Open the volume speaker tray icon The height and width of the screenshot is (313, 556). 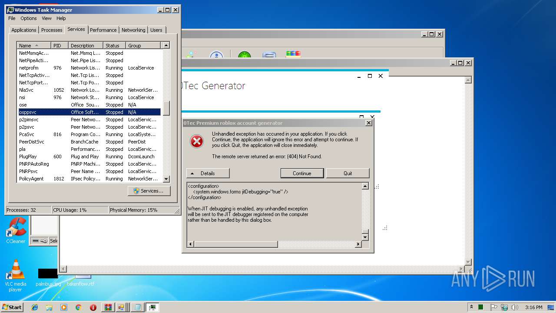point(515,307)
